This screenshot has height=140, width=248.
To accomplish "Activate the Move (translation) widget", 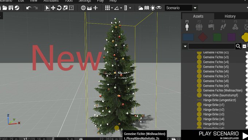I will (53, 8).
